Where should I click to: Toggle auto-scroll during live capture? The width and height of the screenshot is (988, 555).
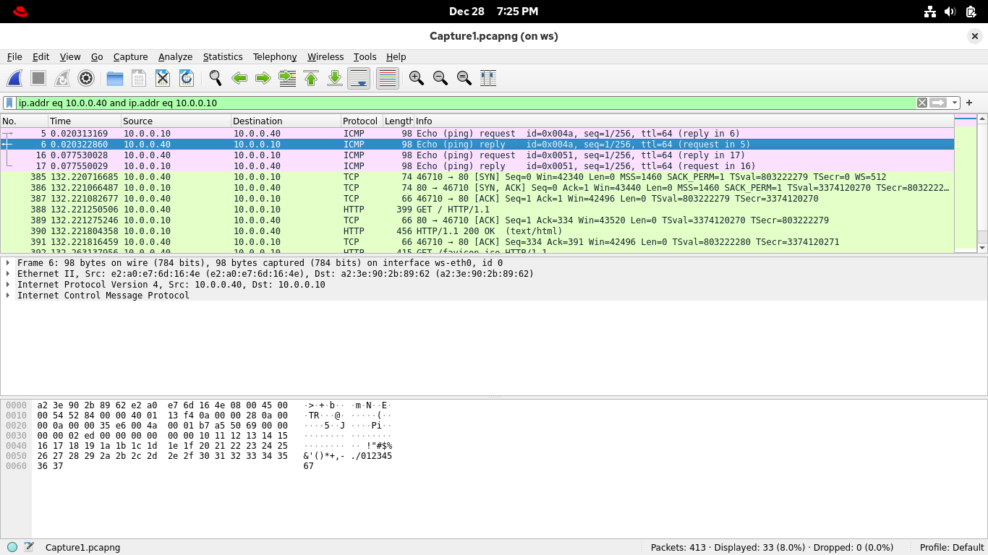[359, 78]
